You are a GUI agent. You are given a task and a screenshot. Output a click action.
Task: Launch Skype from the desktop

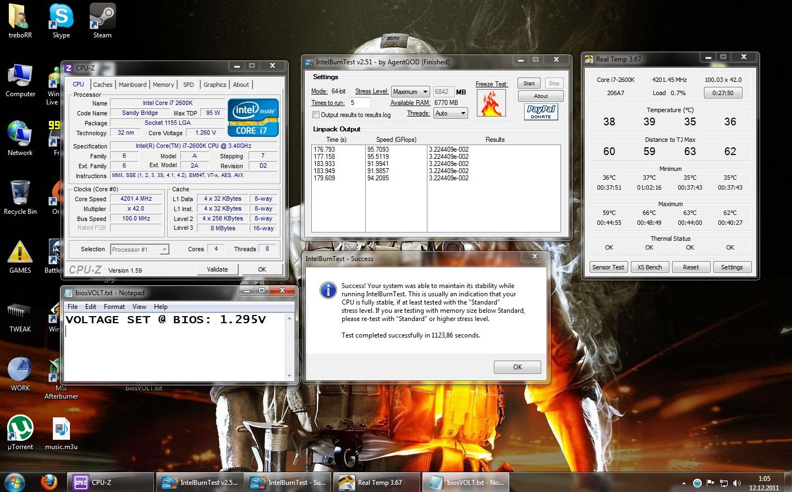[61, 21]
